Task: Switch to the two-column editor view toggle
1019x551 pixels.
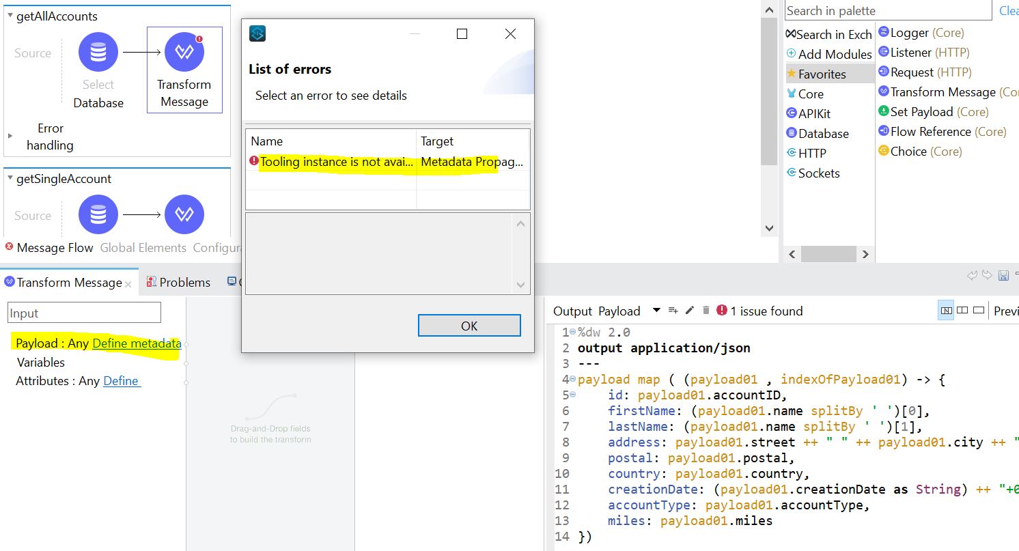Action: coord(962,310)
